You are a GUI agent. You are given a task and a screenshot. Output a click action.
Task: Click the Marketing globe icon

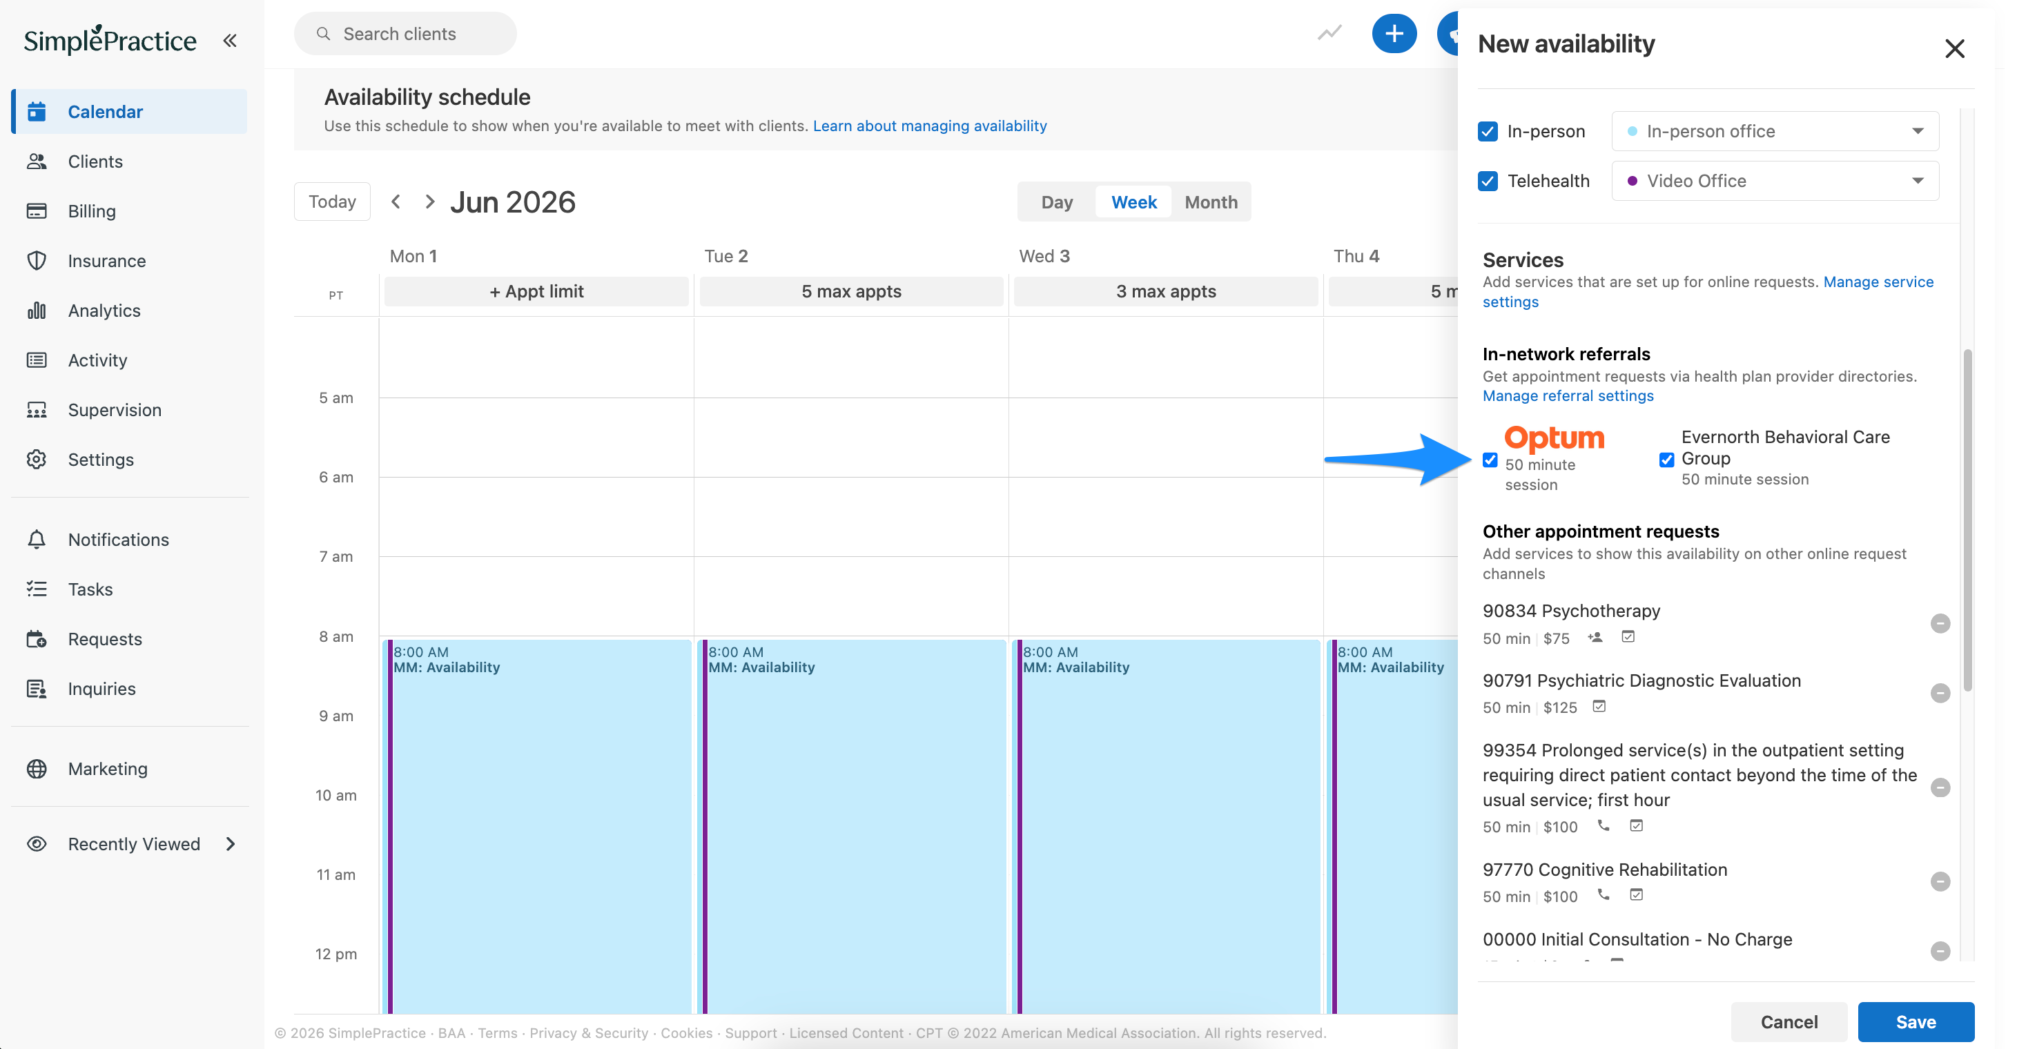tap(37, 769)
